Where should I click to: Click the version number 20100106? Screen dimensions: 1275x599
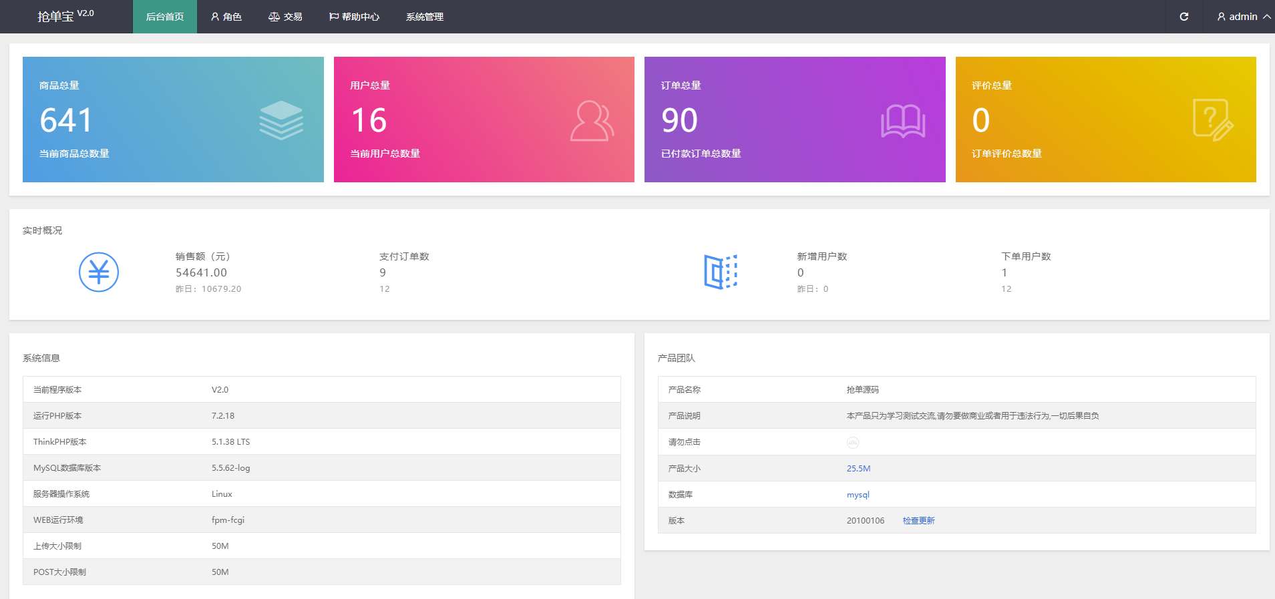[x=866, y=521]
